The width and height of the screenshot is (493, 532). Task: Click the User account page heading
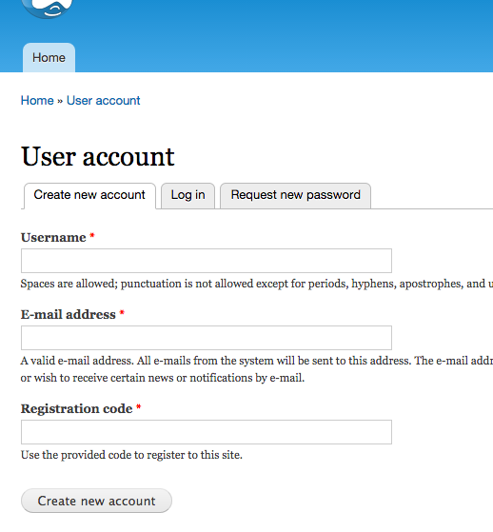point(98,156)
